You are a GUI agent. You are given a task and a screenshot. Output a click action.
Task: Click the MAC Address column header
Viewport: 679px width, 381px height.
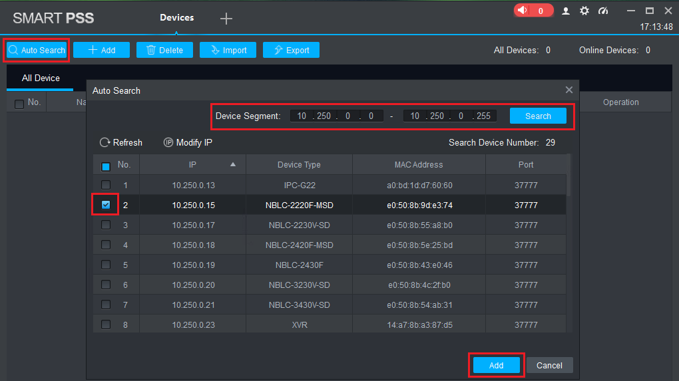coord(419,165)
